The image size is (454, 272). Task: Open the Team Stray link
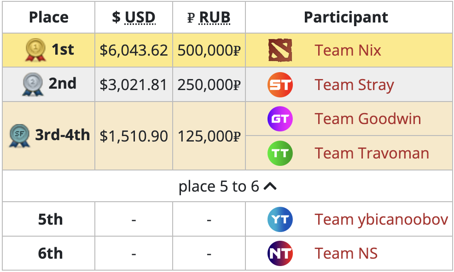tap(354, 85)
